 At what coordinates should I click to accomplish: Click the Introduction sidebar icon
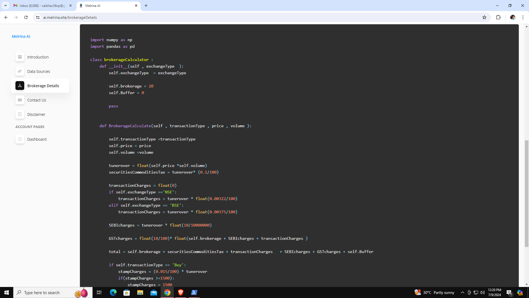click(x=20, y=57)
